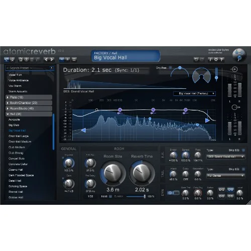The width and height of the screenshot is (251, 251).
Task: Clear the preset search with X button
Action: [x=52, y=68]
